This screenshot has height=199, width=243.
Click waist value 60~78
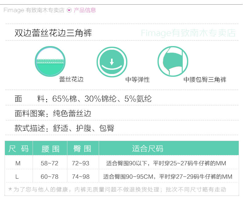click(50, 177)
